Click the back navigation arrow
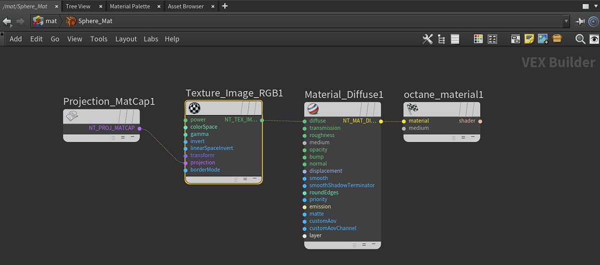Viewport: 600px width, 265px height. click(7, 21)
